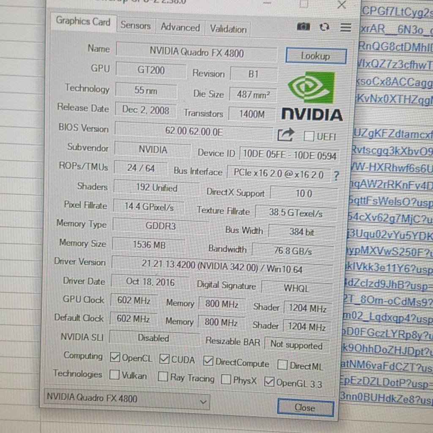The image size is (433, 433).
Task: Click the Release Date field Dec 2, 2008
Action: click(x=145, y=110)
